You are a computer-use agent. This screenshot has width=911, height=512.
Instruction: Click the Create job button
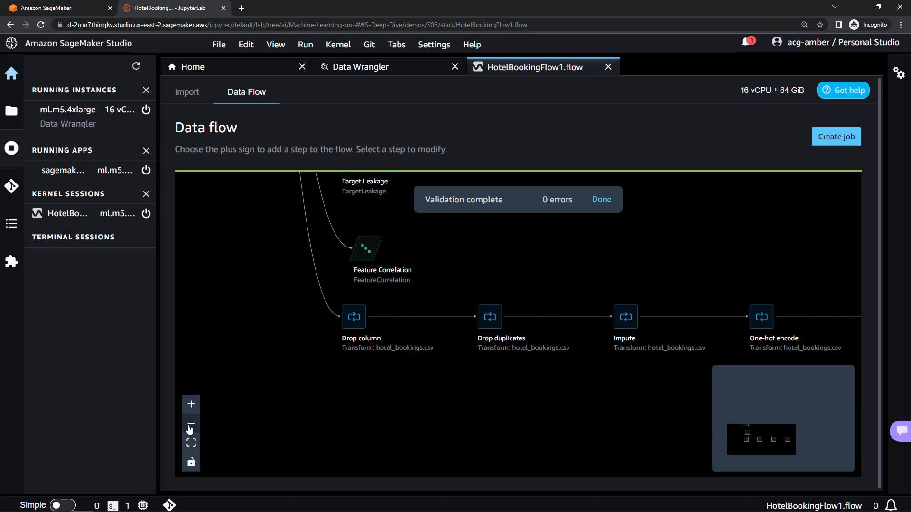[x=836, y=137]
